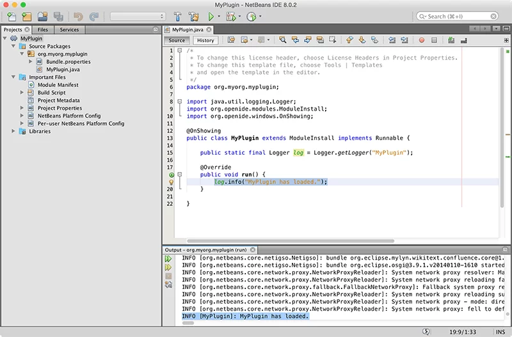Expand the Bundle.properties node
Image resolution: width=512 pixels, height=337 pixels.
click(x=30, y=61)
